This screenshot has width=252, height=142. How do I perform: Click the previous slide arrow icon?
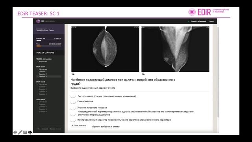15,133
